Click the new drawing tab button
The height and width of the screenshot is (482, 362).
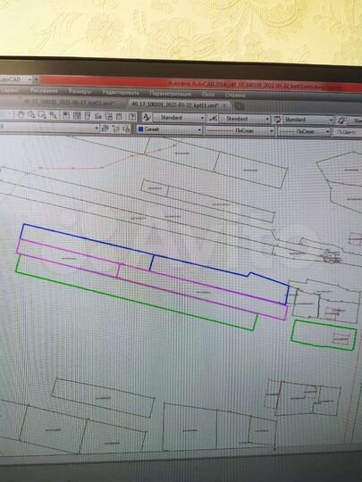[x=239, y=106]
